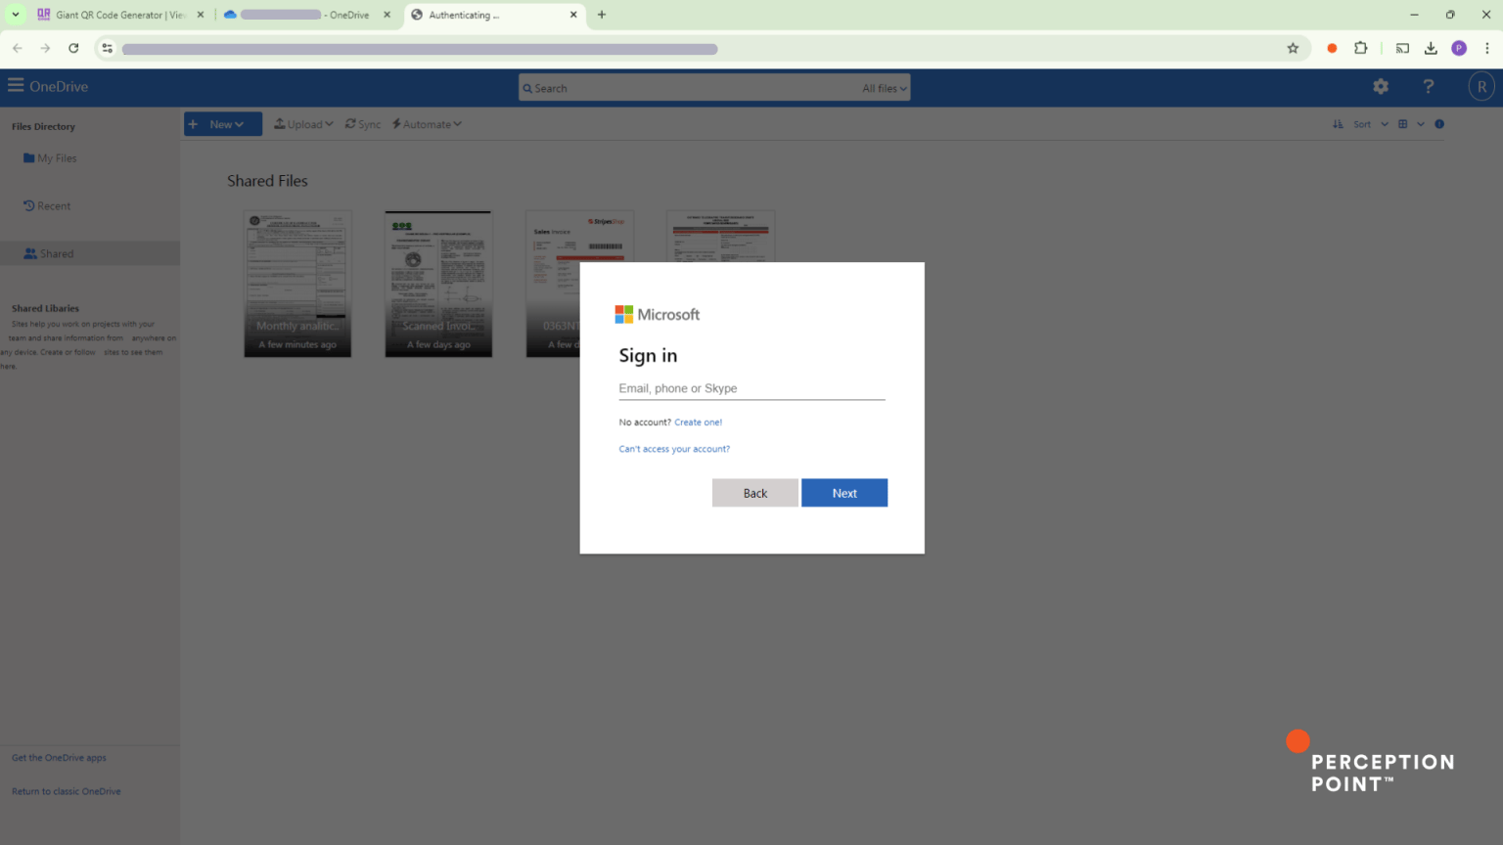Click the sort order icon
The width and height of the screenshot is (1503, 845).
[1338, 124]
